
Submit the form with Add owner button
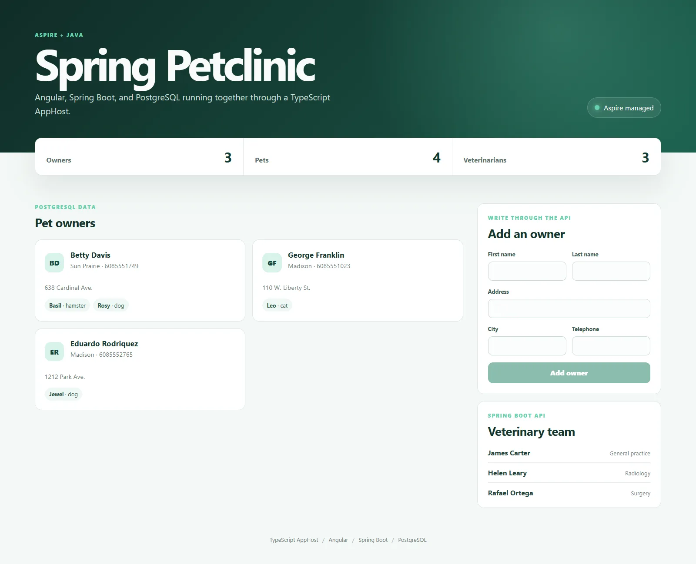(569, 373)
